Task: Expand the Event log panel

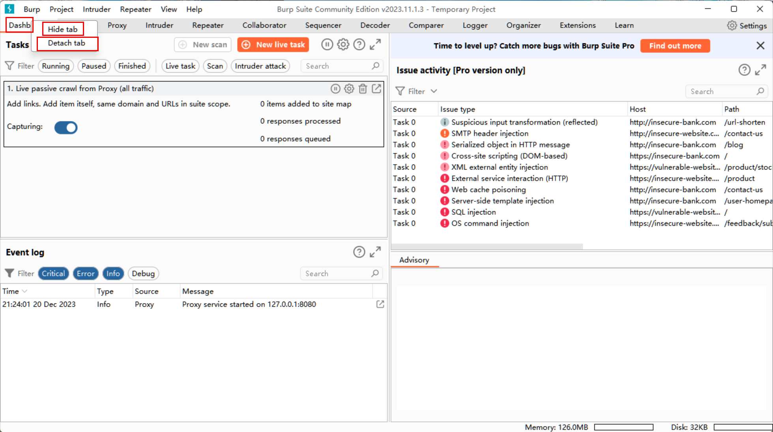Action: pos(375,252)
